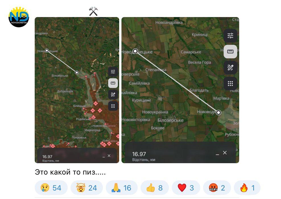The height and width of the screenshot is (199, 281).
Task: Open the NOVODONETSK channel avatar
Action: [x=19, y=17]
